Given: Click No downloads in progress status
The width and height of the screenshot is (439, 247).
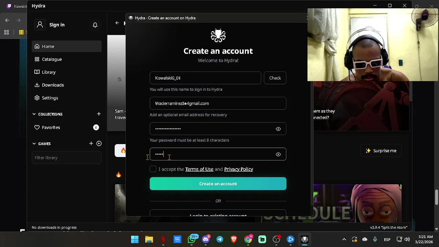Looking at the screenshot, I should pos(54,227).
